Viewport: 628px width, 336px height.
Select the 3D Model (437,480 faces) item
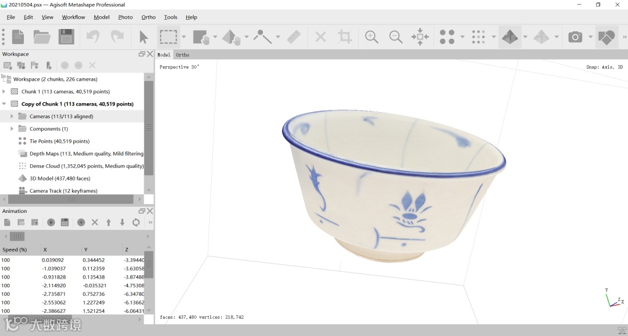(60, 178)
